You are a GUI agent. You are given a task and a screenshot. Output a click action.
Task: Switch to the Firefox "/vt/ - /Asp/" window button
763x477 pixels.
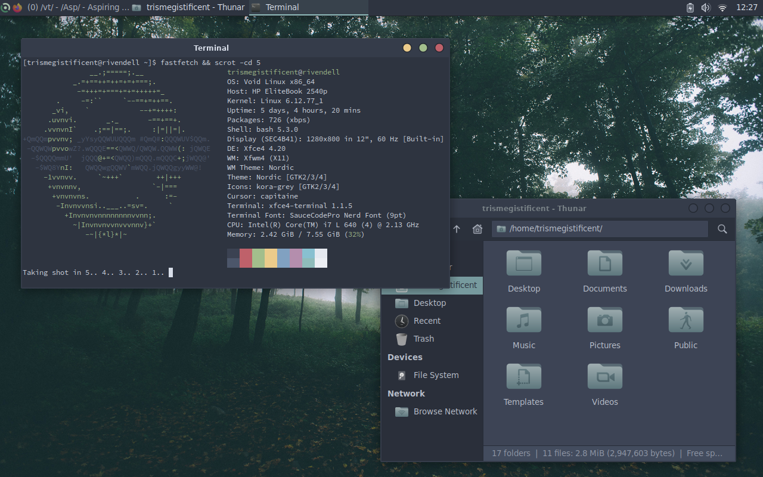tap(71, 7)
